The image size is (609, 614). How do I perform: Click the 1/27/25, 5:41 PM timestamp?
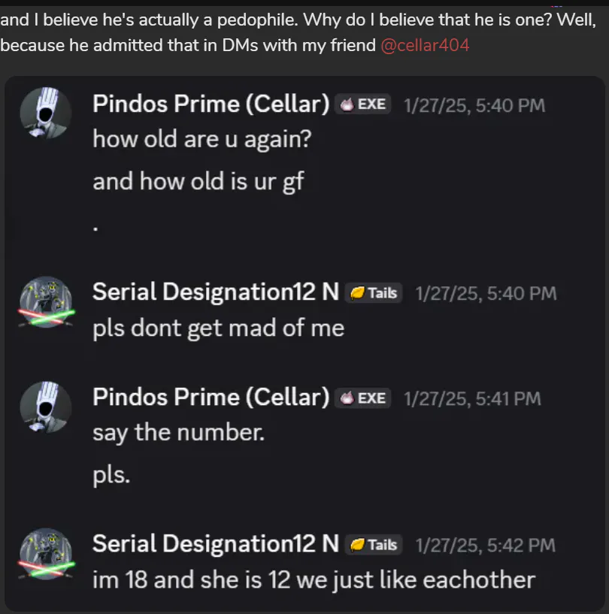472,398
